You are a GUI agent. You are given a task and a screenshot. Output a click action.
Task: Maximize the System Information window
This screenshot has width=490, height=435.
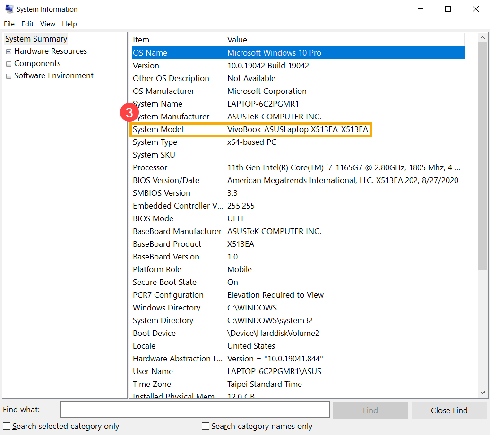[448, 9]
